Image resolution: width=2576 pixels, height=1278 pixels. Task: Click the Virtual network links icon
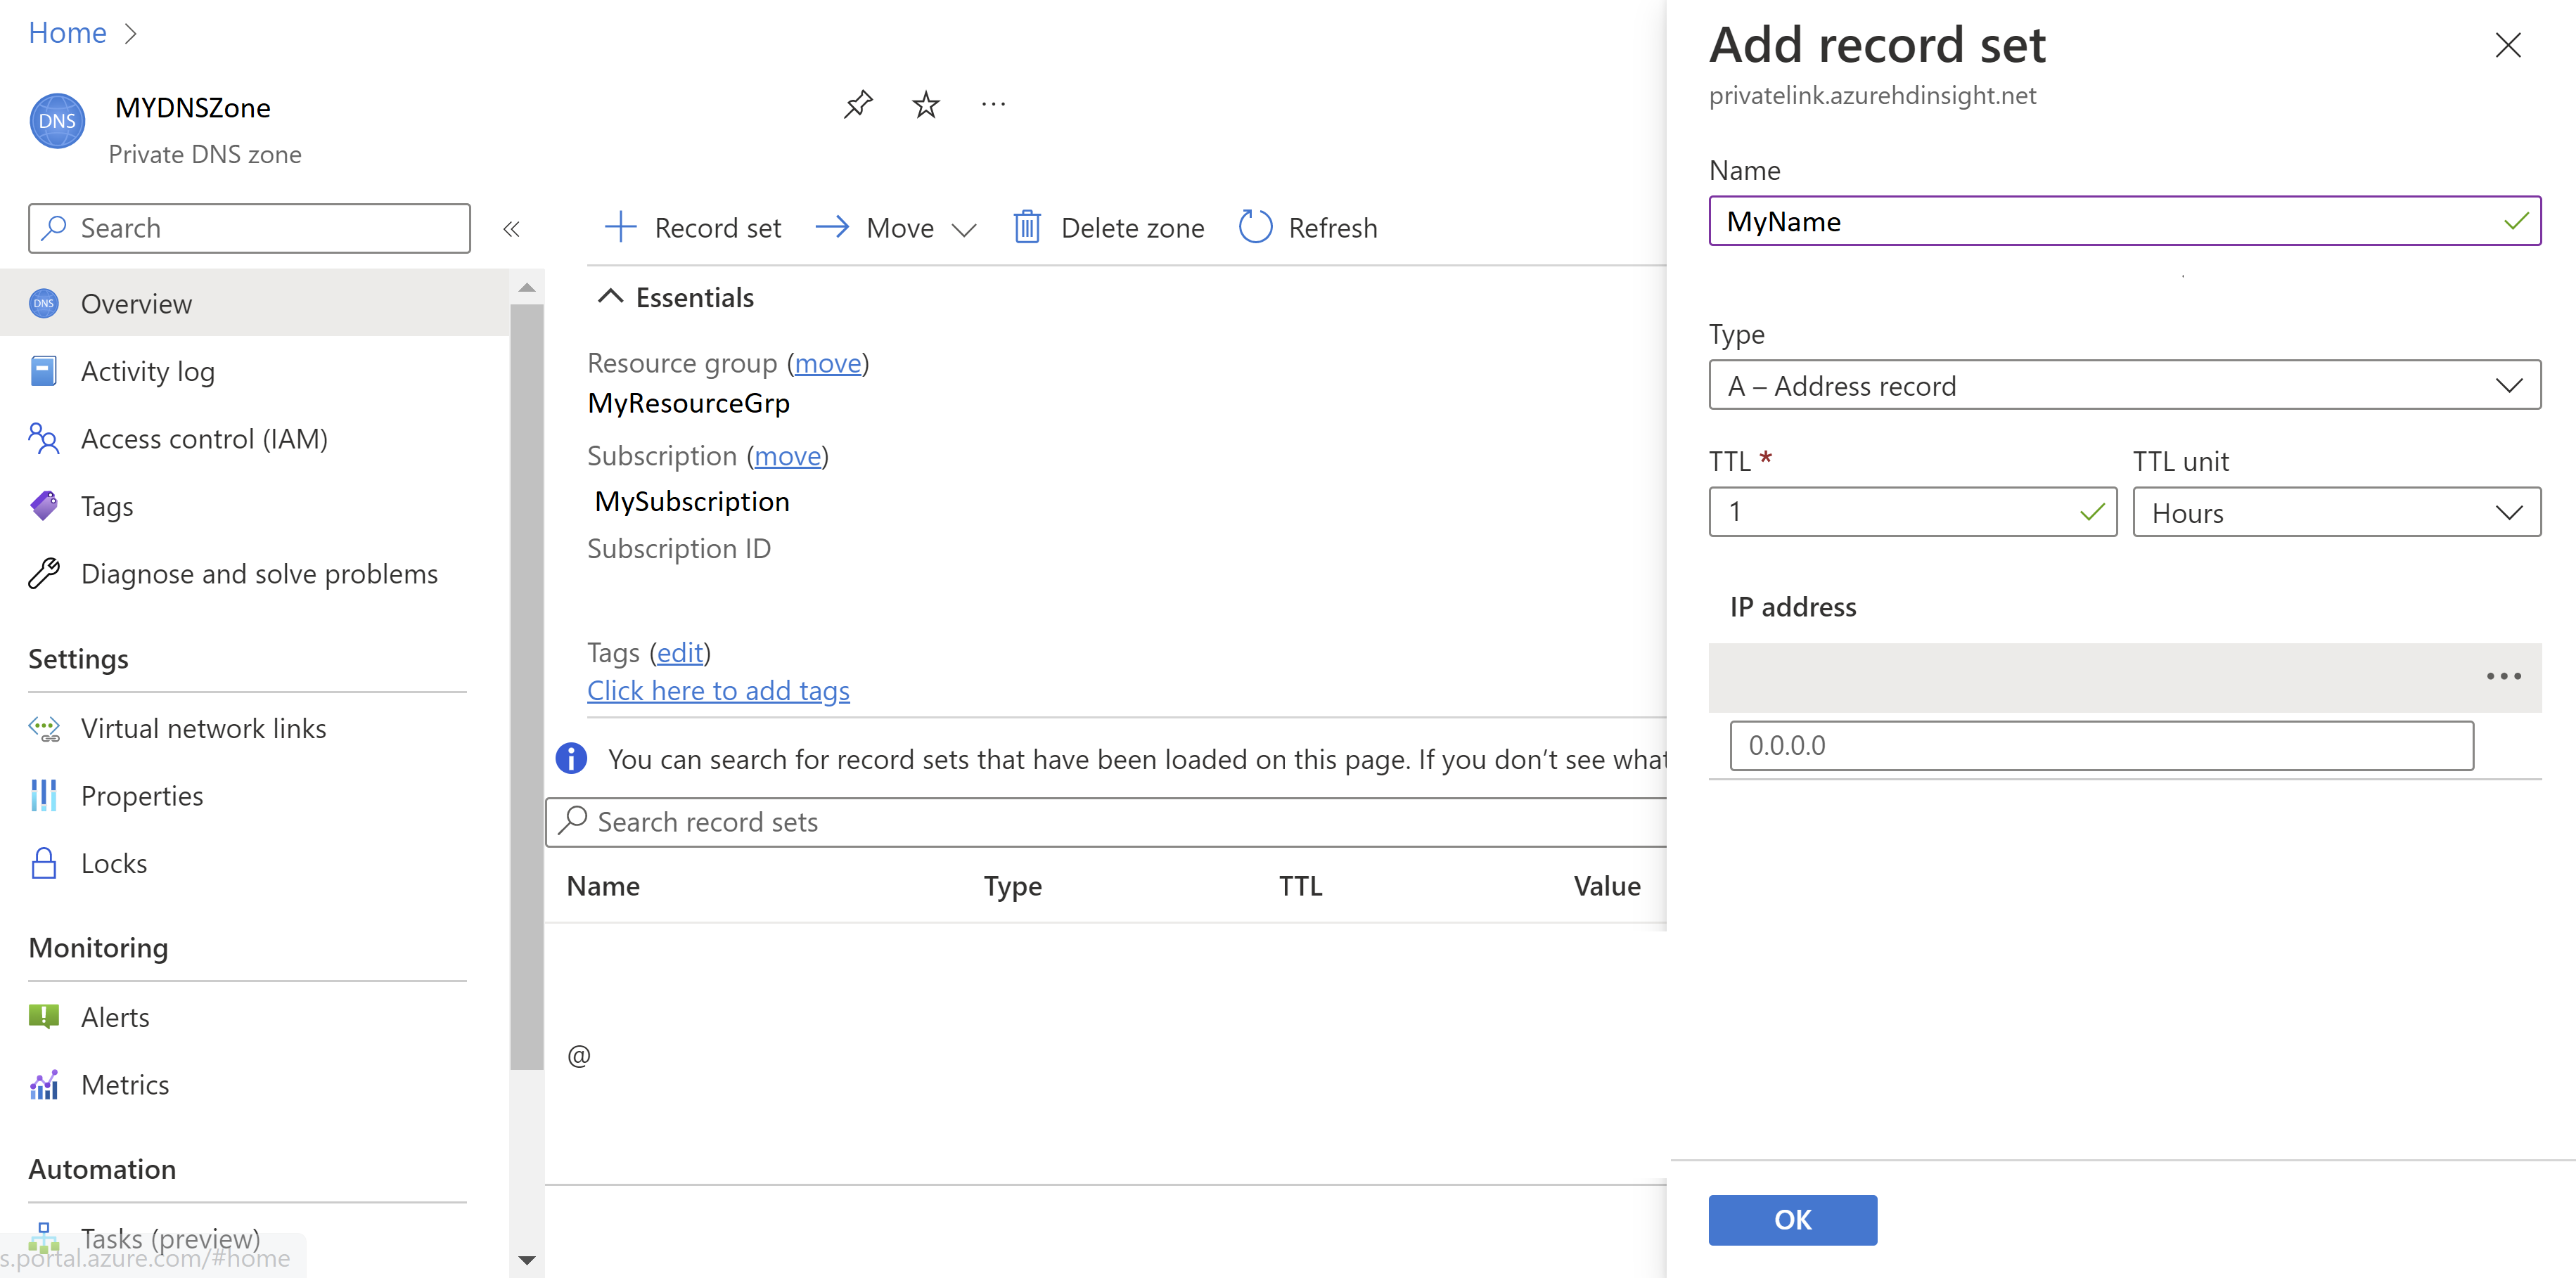(x=44, y=726)
